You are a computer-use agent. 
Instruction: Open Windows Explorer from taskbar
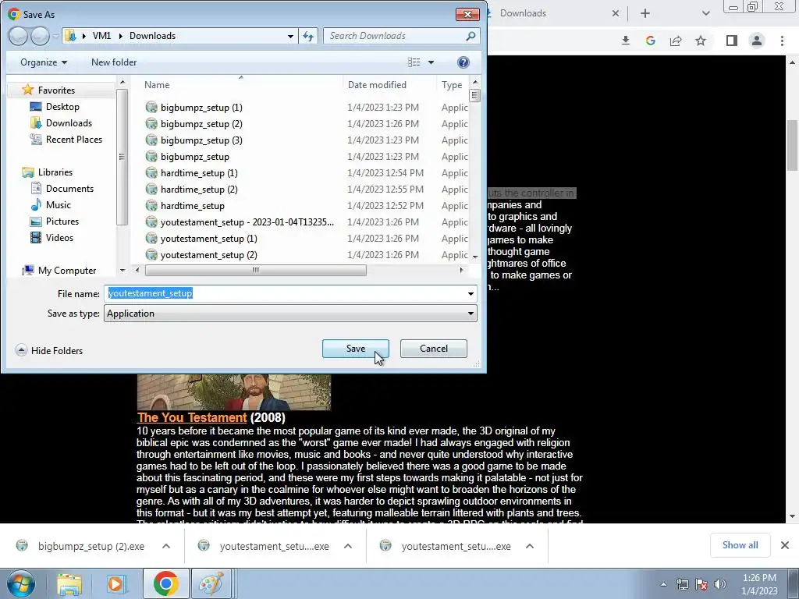[x=69, y=583]
